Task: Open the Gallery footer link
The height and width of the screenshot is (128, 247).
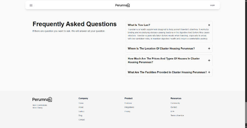Action: (x=81, y=111)
